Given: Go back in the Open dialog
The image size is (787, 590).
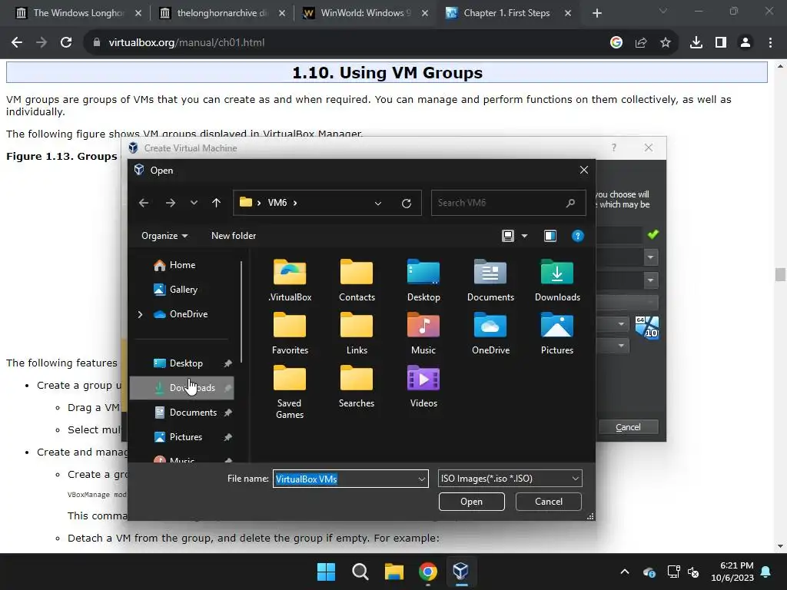Looking at the screenshot, I should [144, 203].
